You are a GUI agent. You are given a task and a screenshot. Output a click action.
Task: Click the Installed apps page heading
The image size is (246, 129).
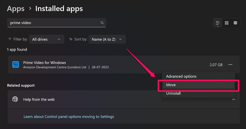tap(59, 9)
